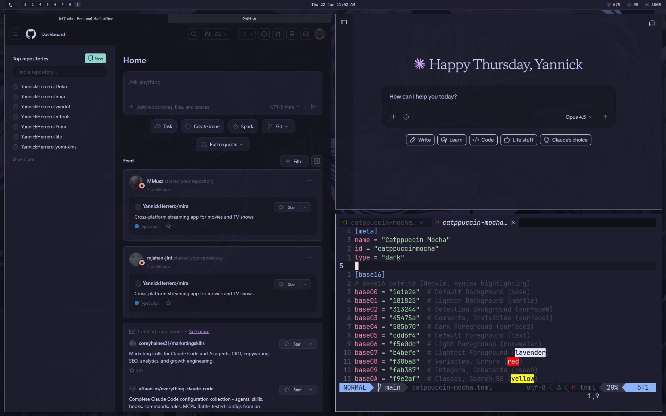Open the GitHub hamburger navigation menu
Image resolution: width=666 pixels, height=416 pixels.
point(15,34)
